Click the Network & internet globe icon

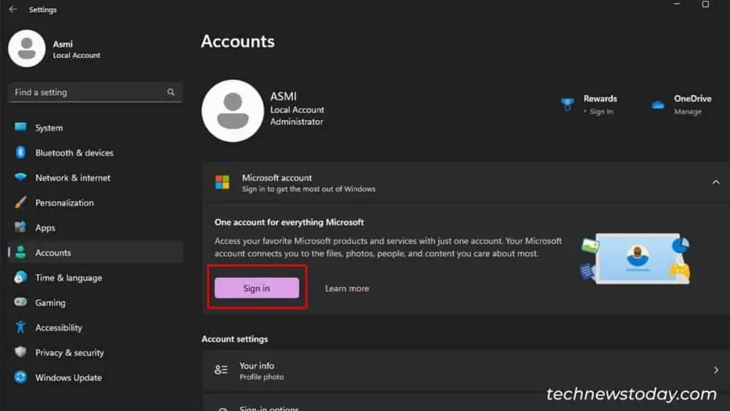coord(20,177)
